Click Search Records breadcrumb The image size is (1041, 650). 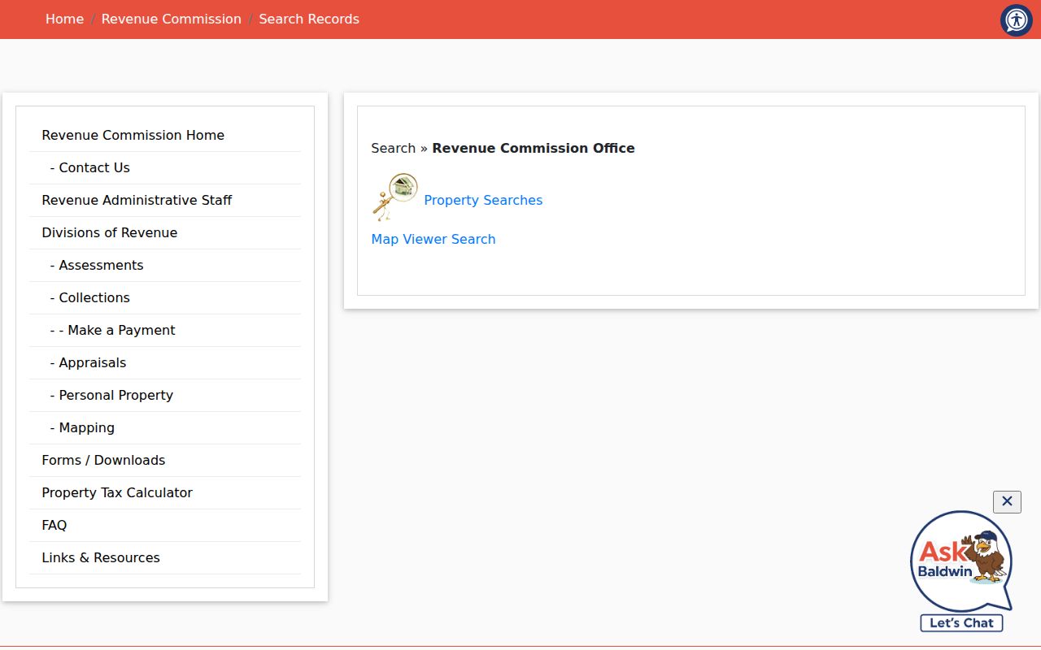309,19
